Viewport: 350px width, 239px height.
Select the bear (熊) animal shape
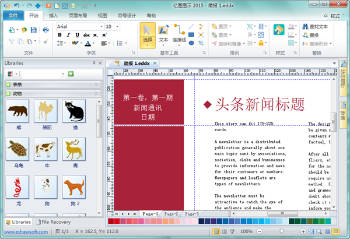click(17, 111)
